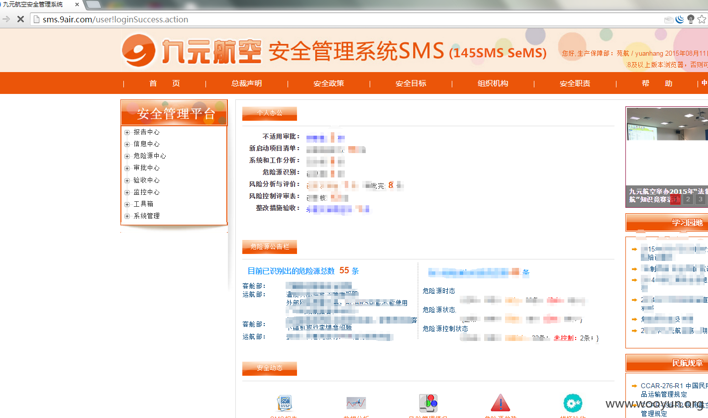Open 帮助 in the navigation bar
Image resolution: width=708 pixels, height=418 pixels.
[x=657, y=83]
